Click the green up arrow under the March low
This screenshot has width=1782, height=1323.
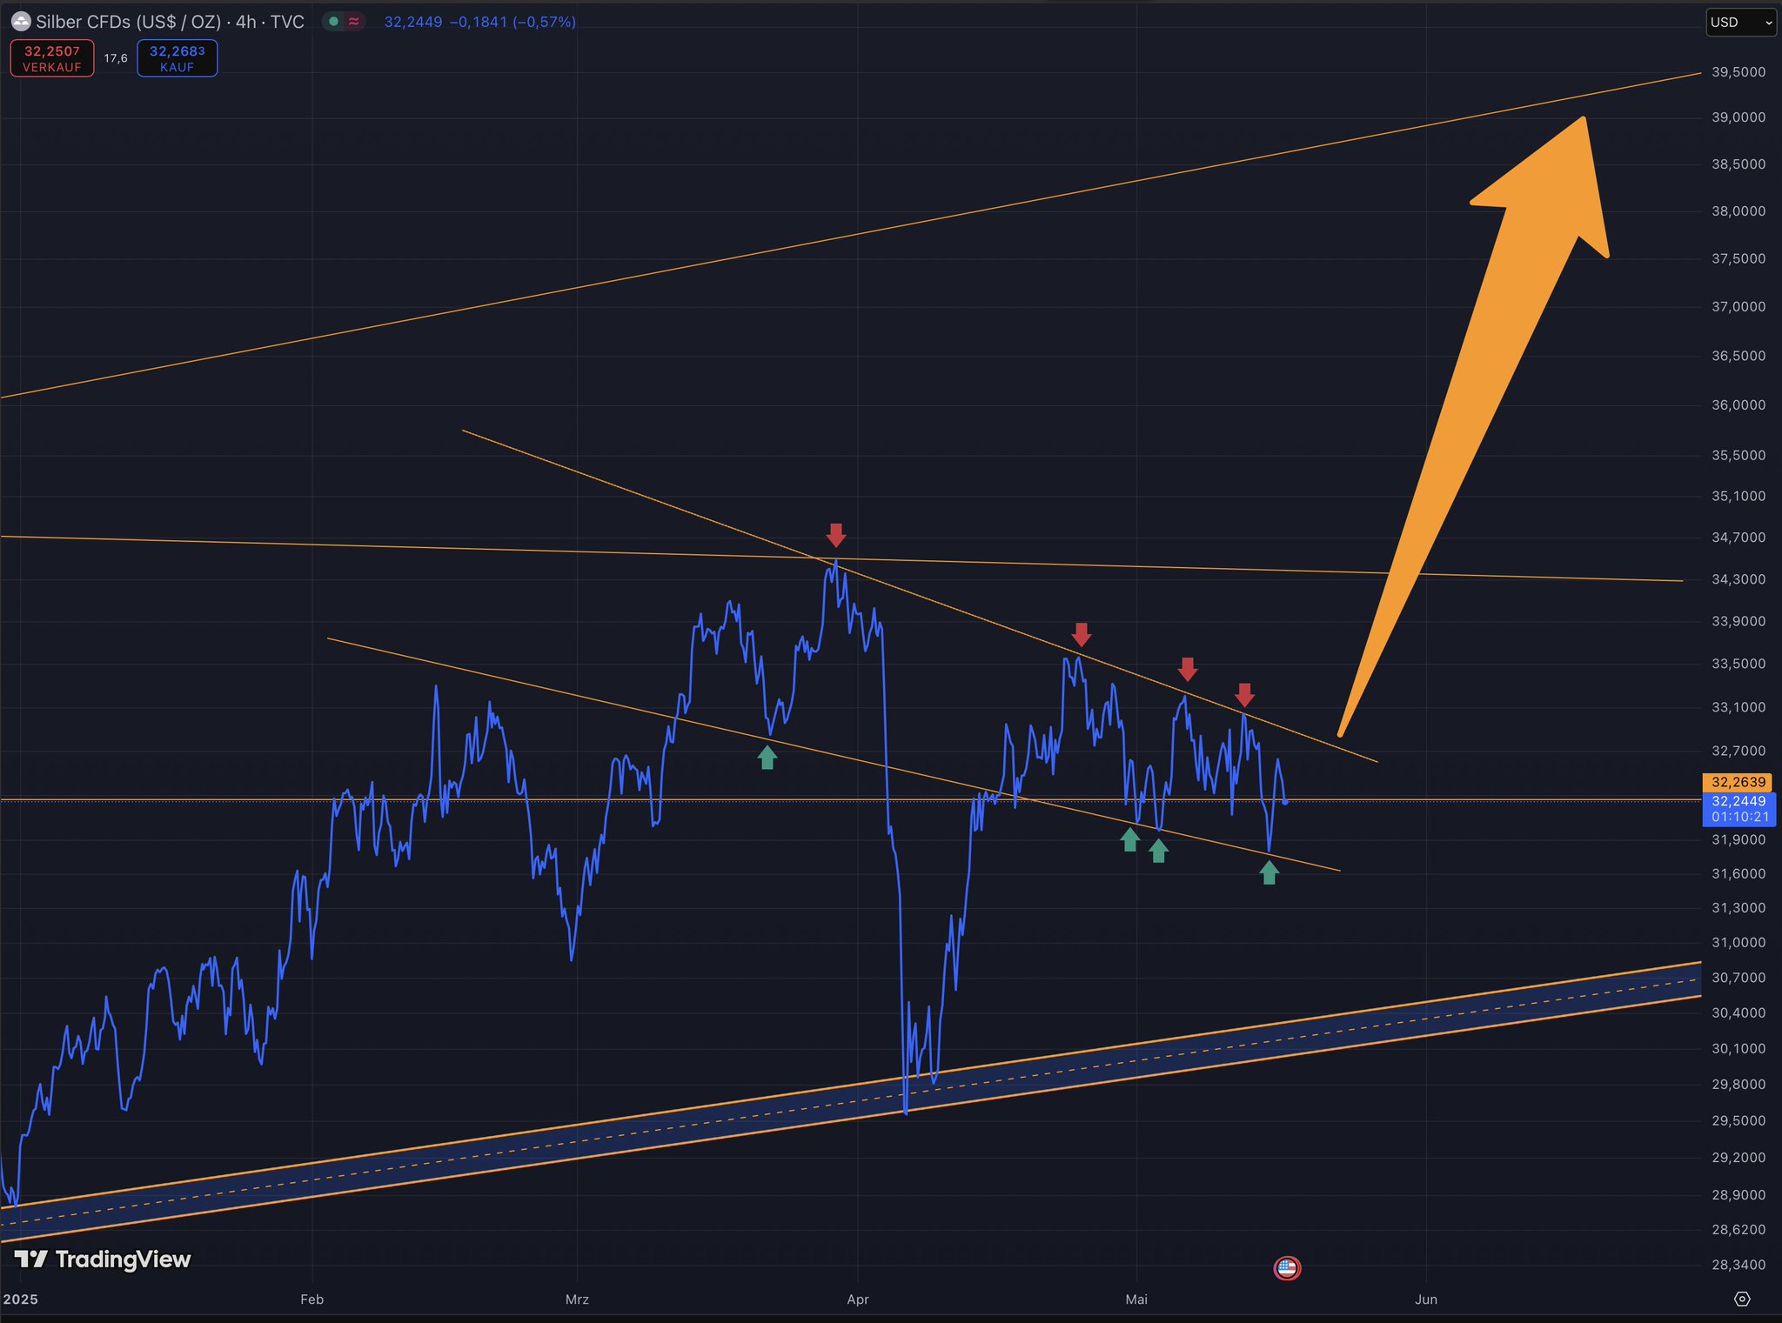pyautogui.click(x=767, y=758)
